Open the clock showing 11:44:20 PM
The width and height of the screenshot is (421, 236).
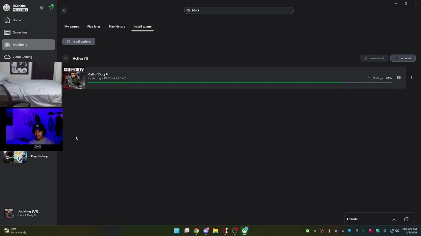(409, 231)
